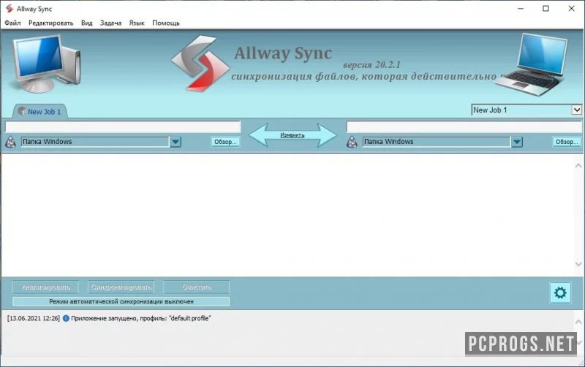Click the left folder path input field
This screenshot has width=585, height=367.
123,126
